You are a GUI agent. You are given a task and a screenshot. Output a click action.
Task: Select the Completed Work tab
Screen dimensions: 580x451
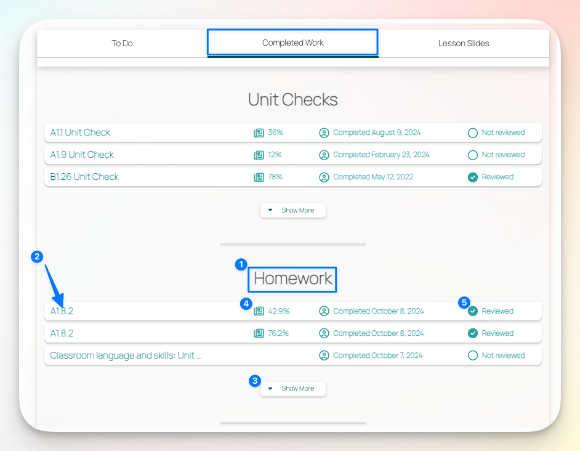[292, 43]
